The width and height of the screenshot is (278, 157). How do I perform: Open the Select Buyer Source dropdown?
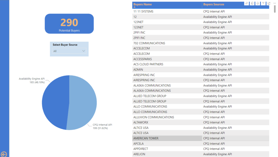[69, 51]
